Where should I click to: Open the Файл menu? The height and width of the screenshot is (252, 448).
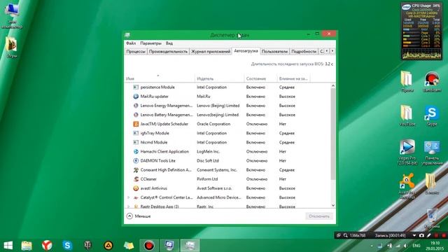click(x=131, y=43)
